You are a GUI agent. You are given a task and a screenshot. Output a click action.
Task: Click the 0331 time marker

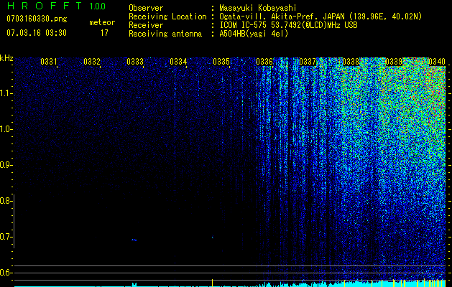pyautogui.click(x=48, y=62)
